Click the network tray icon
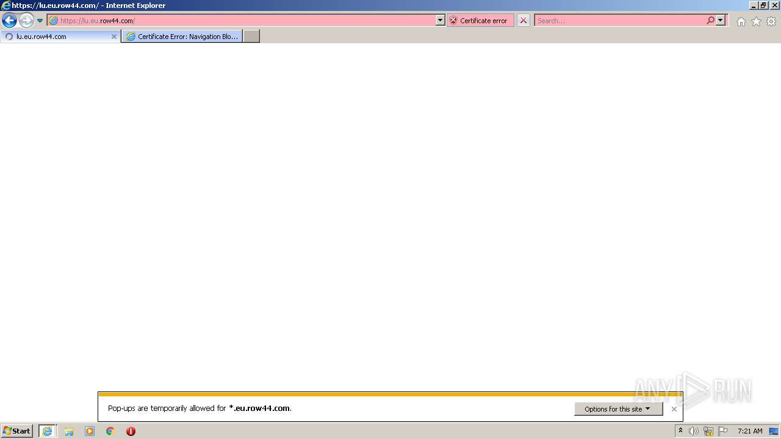This screenshot has width=781, height=439. (708, 431)
